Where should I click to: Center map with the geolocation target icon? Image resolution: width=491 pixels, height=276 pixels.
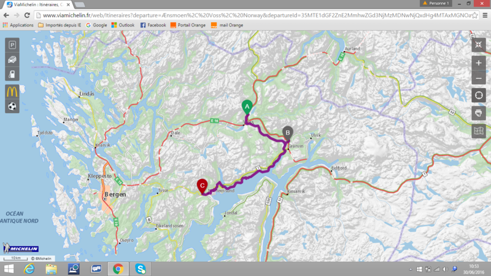[x=479, y=95]
